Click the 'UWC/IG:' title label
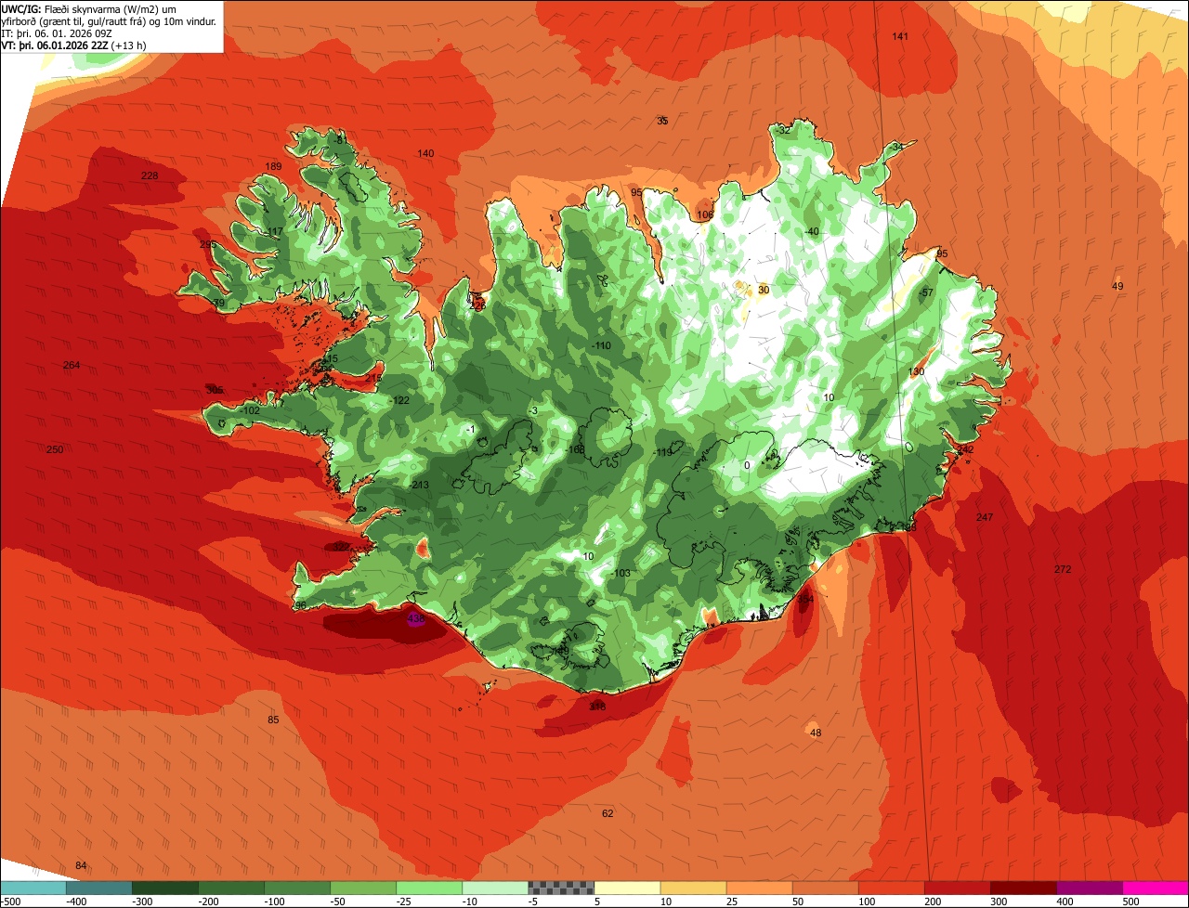 21,8
